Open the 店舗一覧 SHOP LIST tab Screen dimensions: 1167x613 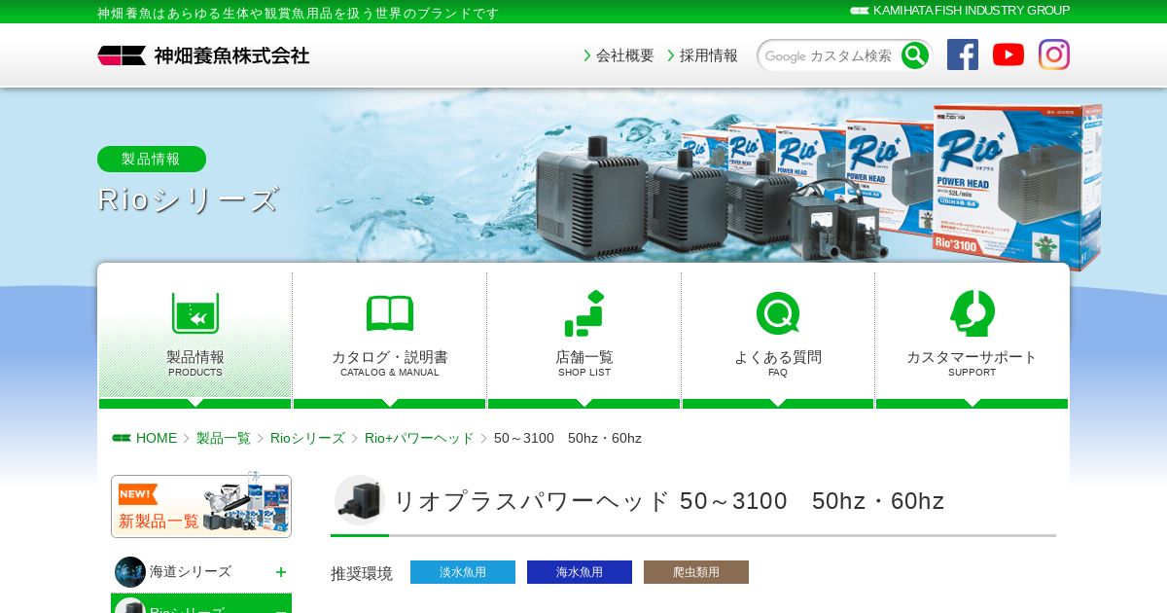584,339
